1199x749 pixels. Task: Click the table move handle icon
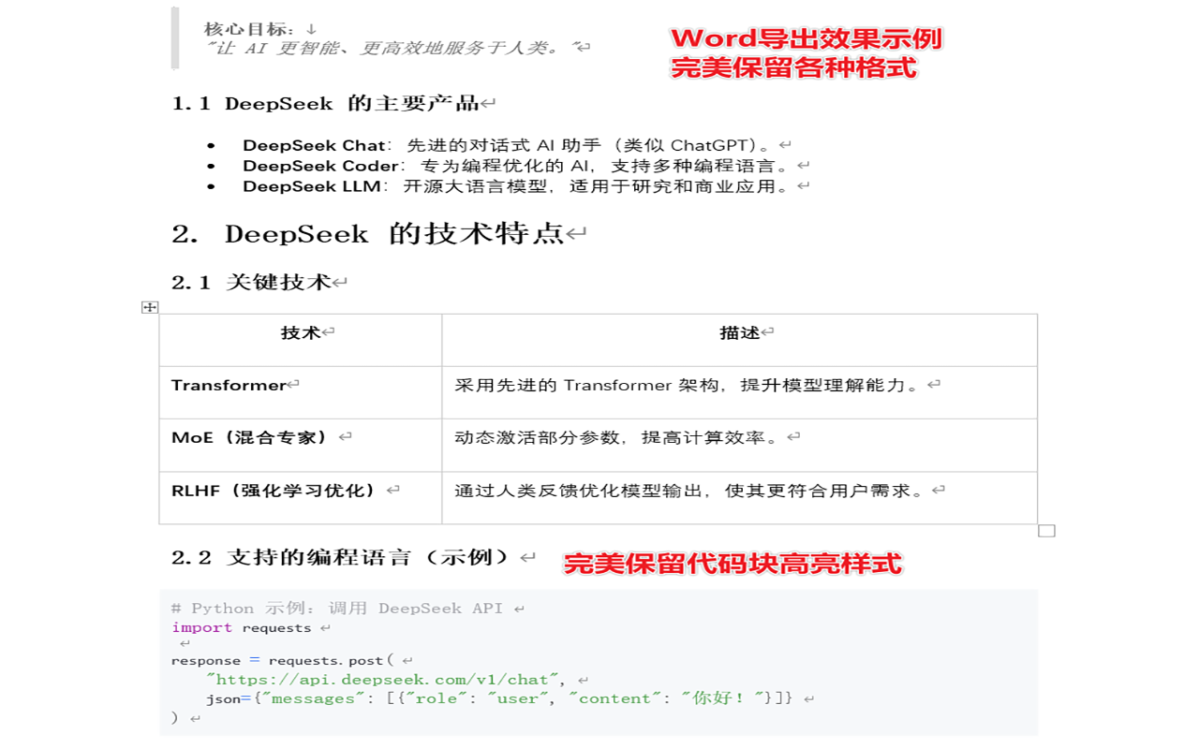pos(149,305)
